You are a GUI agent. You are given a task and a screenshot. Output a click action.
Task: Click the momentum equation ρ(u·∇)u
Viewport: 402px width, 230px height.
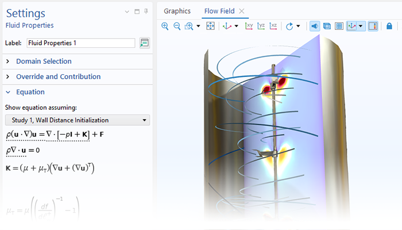[x=55, y=135]
